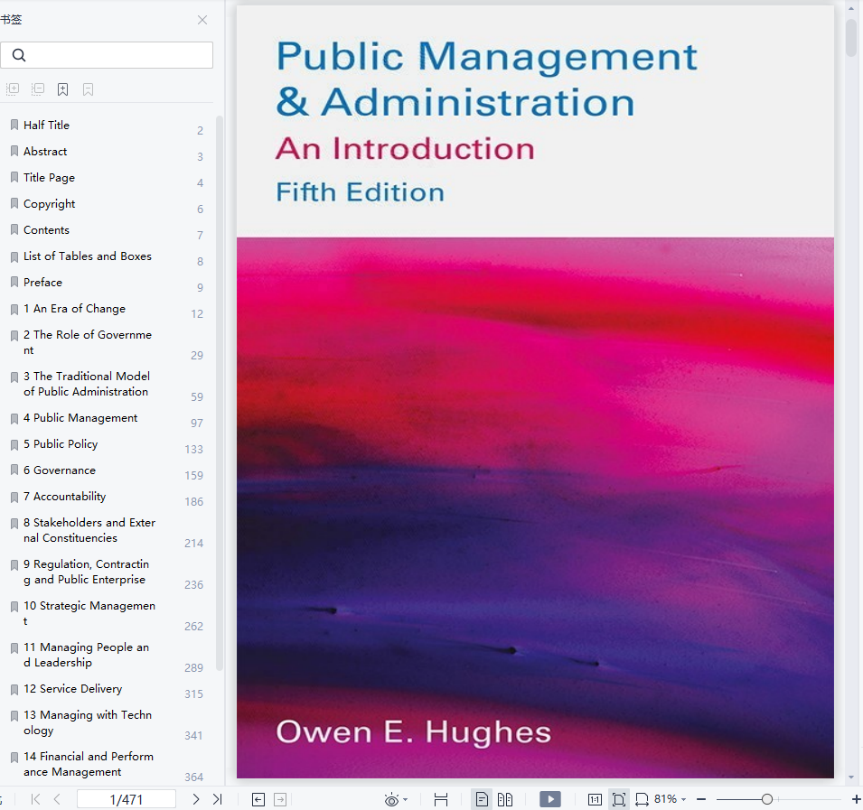Click bookmark flag icon beside Preface
The width and height of the screenshot is (863, 810).
[x=14, y=282]
